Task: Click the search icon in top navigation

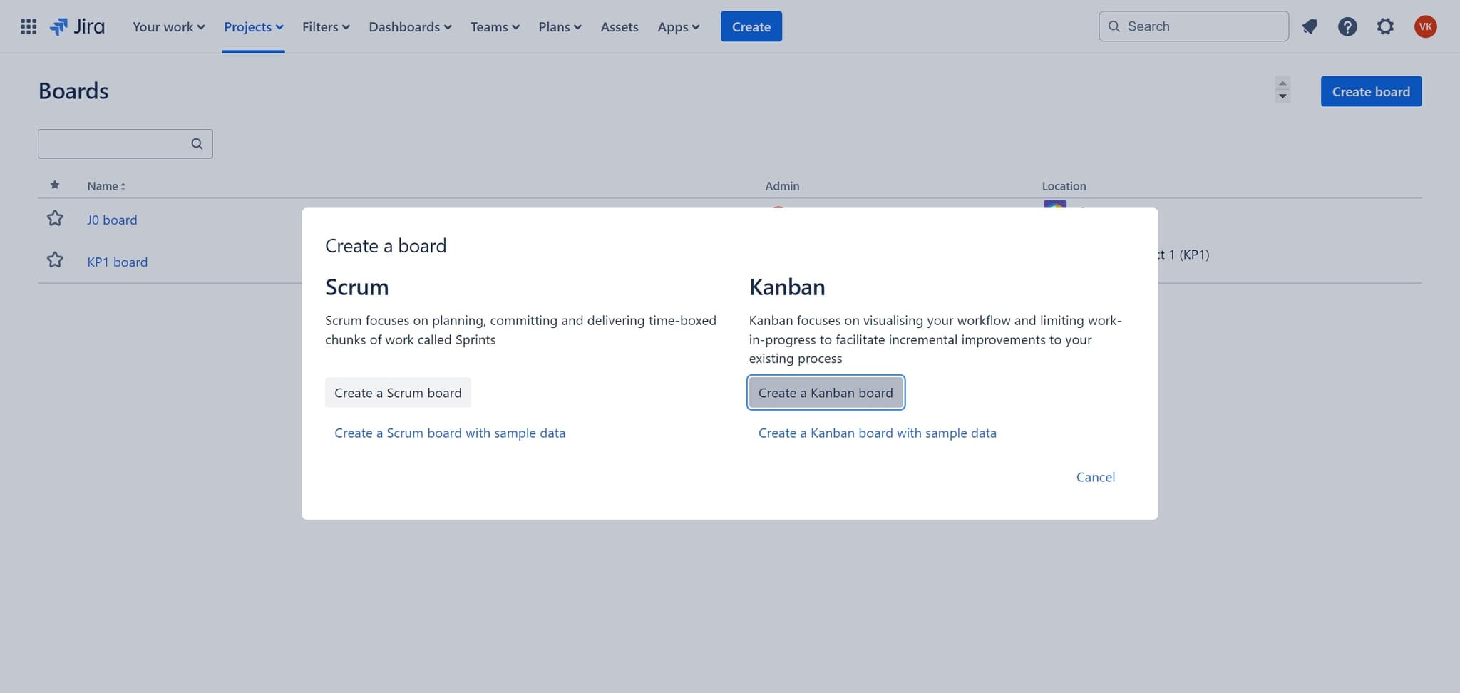Action: point(1114,26)
